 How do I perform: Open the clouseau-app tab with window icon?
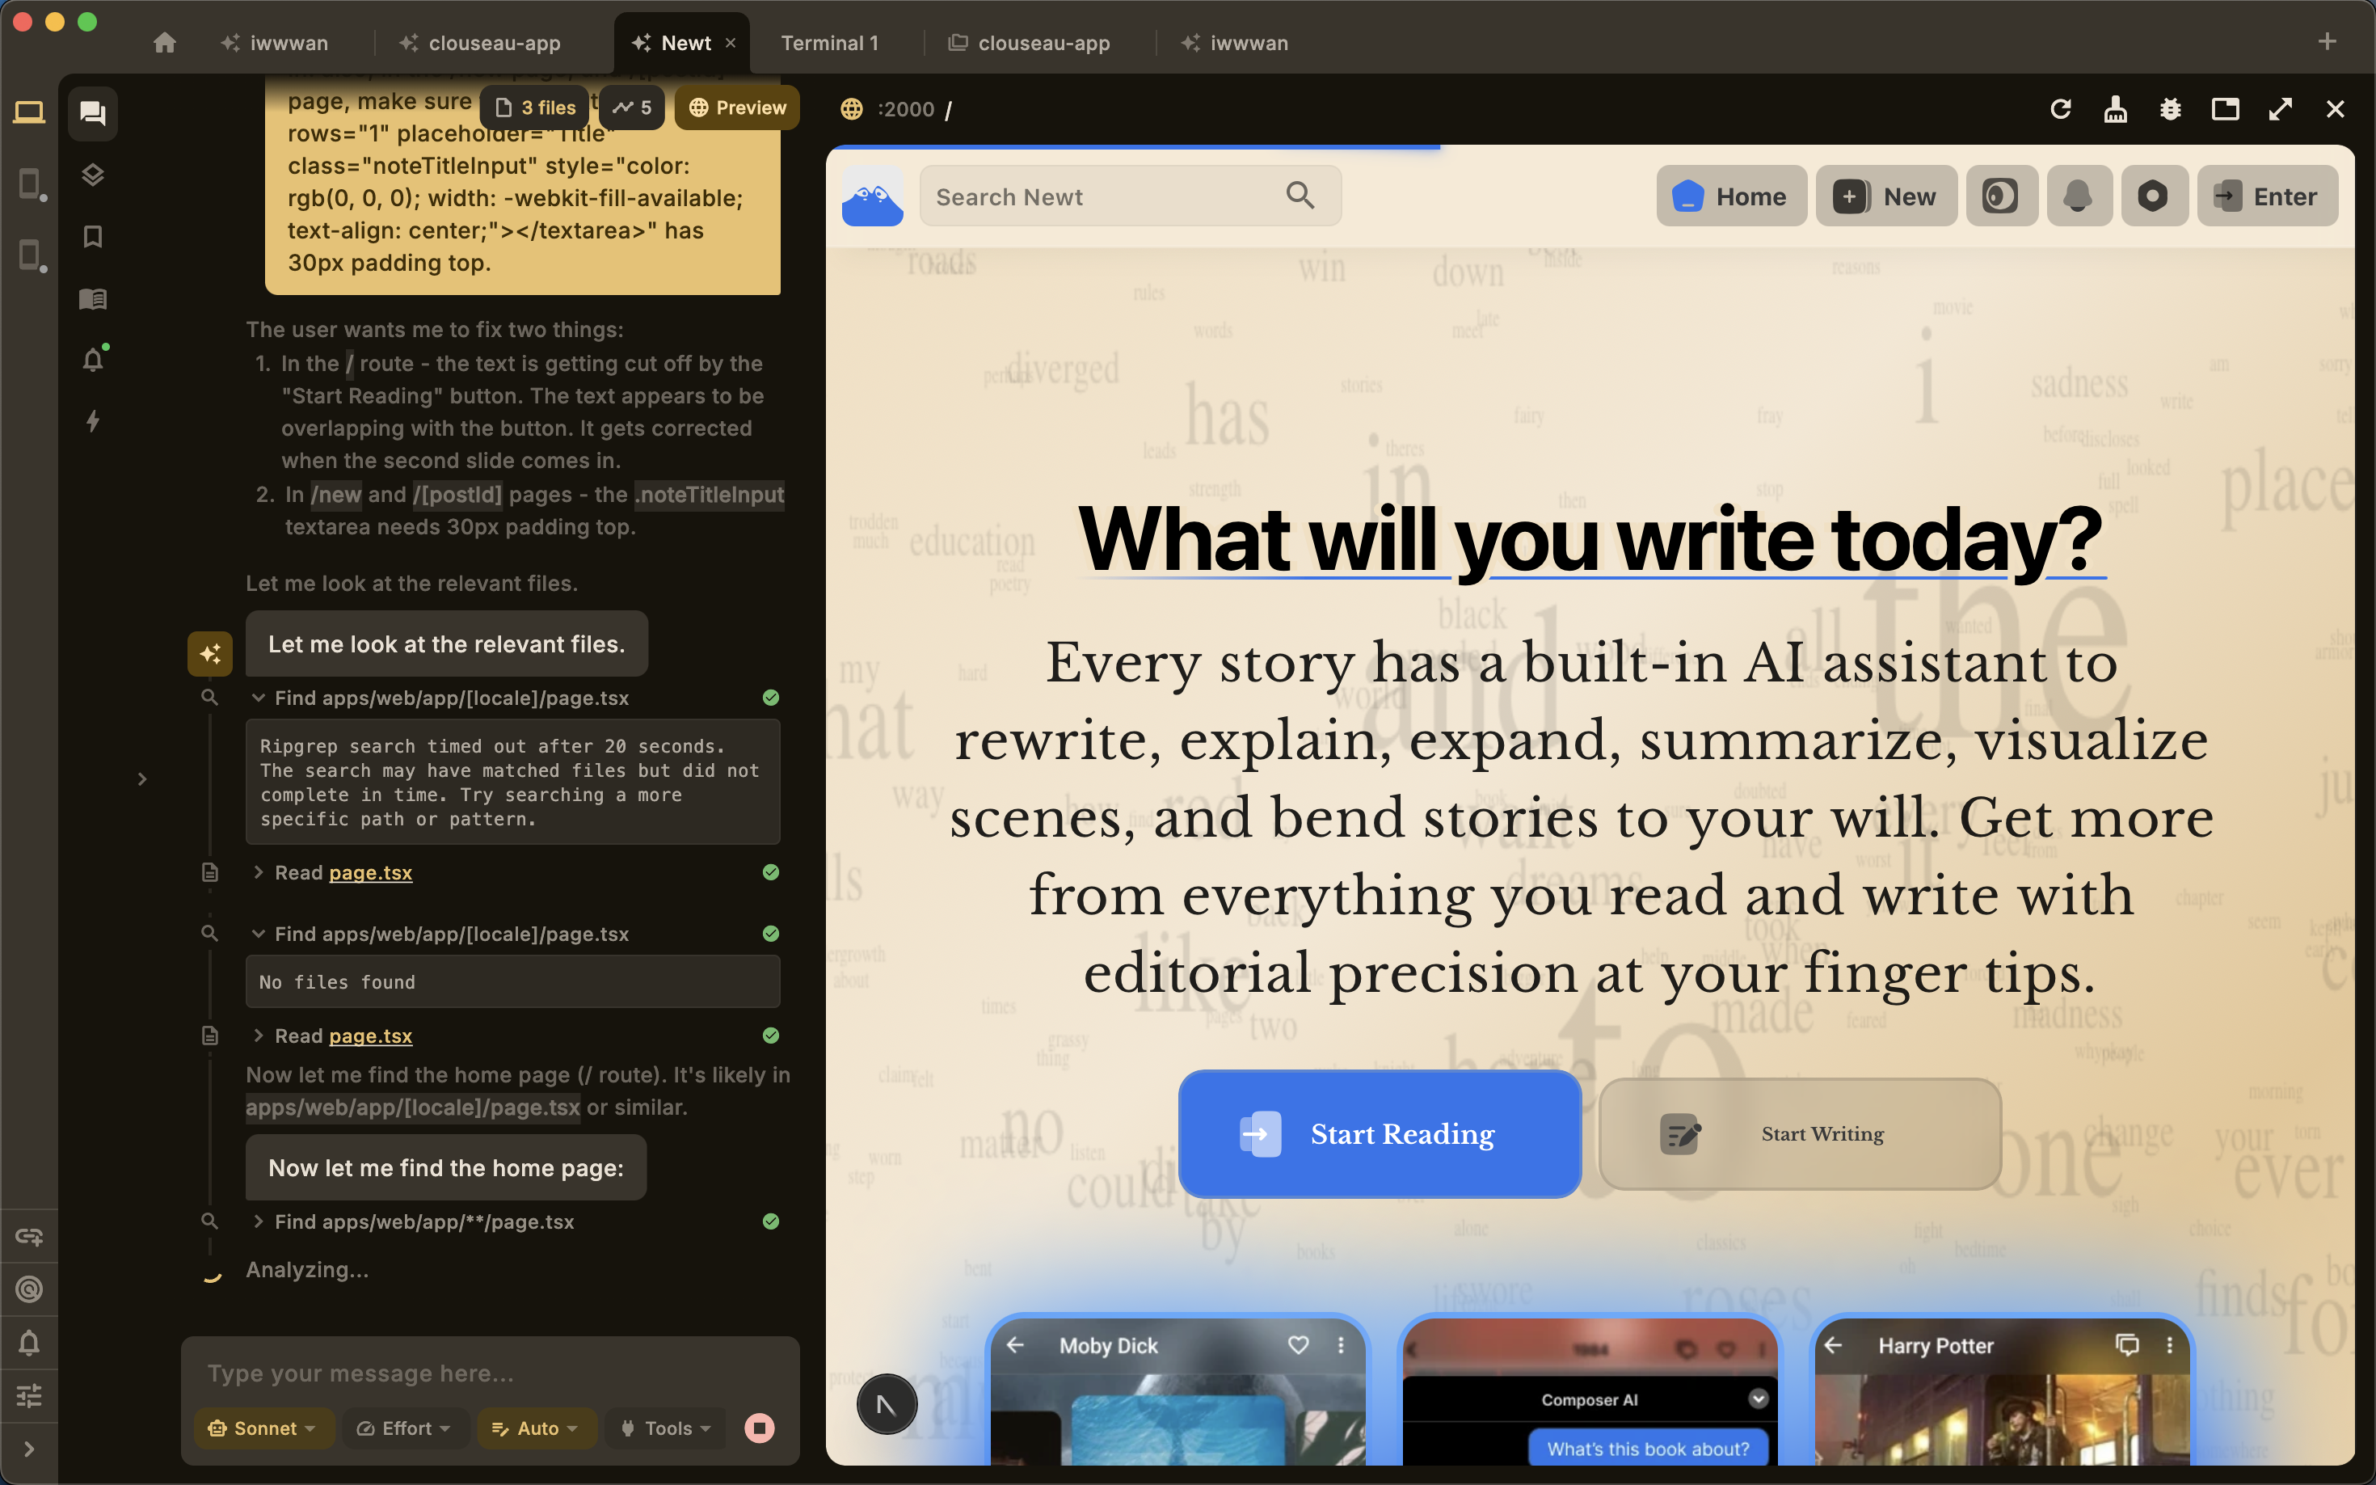tap(1029, 42)
